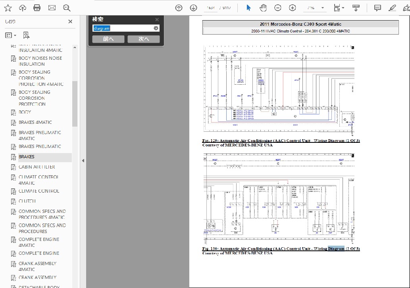
Task: Click the zoom in plus icon
Action: pyautogui.click(x=293, y=8)
